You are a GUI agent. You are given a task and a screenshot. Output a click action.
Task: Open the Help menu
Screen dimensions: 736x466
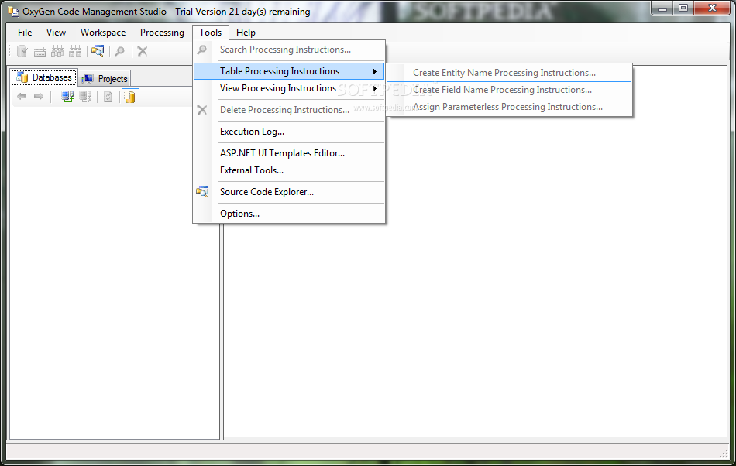[246, 33]
